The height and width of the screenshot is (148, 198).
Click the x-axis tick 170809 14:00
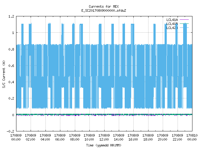[118, 138]
